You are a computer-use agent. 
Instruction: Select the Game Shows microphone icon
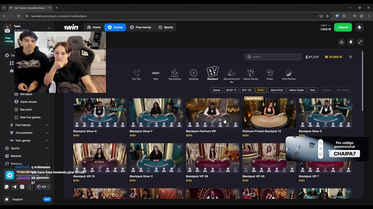click(x=251, y=73)
